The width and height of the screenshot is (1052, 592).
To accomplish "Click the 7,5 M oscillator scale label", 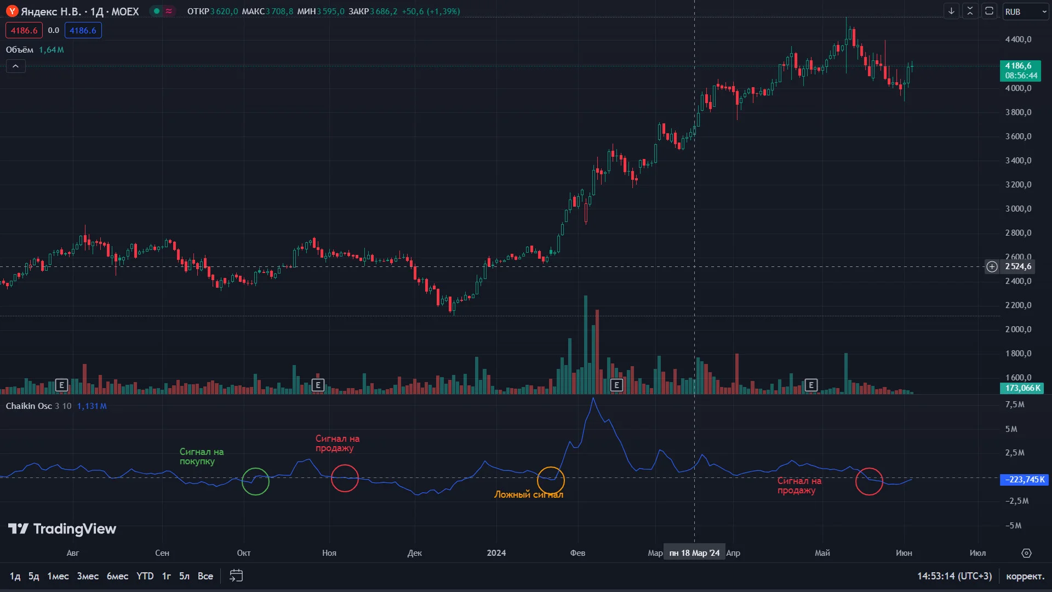I will coord(1015,405).
